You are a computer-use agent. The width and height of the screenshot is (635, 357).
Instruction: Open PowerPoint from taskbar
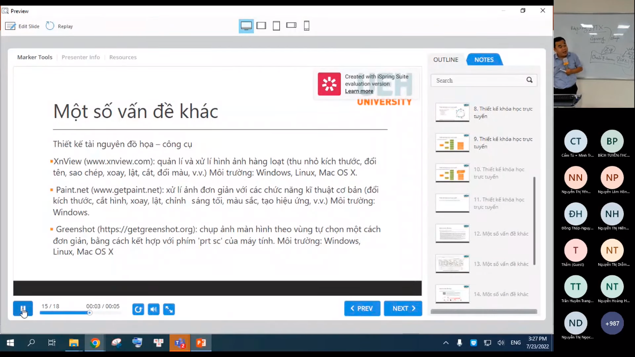click(x=201, y=343)
